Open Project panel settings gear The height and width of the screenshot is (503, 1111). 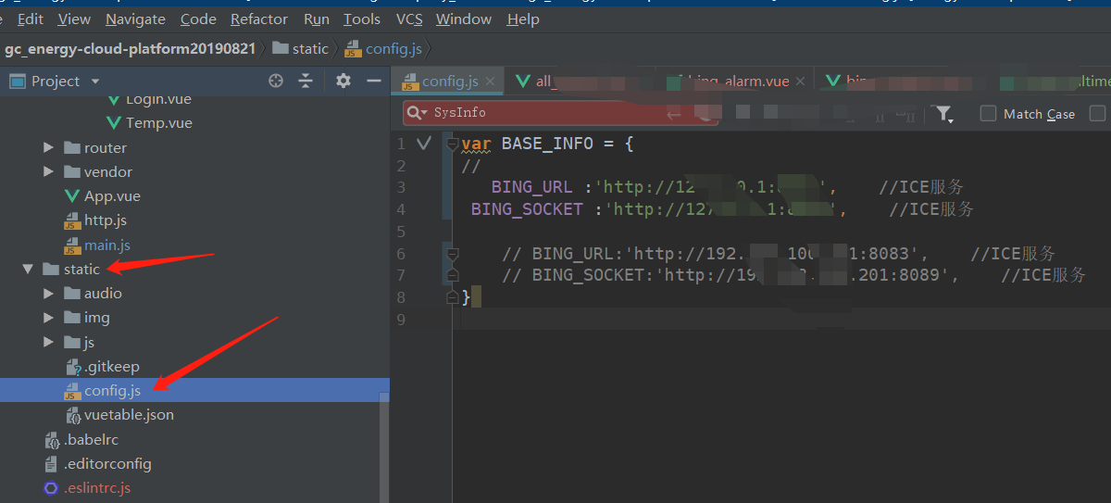343,81
